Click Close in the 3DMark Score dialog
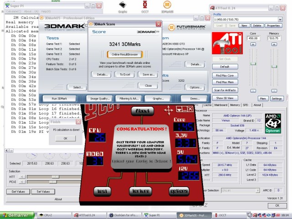This screenshot has height=219, width=292. 148,85
